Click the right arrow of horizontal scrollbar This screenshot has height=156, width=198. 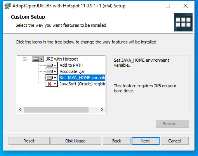102,110
